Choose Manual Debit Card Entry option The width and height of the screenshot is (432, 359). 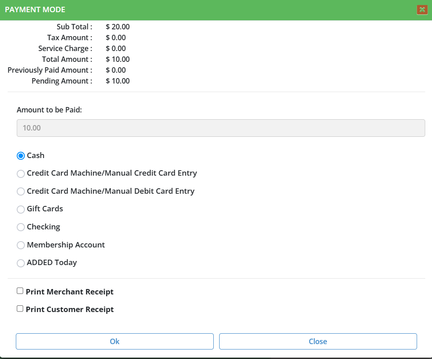pyautogui.click(x=20, y=191)
